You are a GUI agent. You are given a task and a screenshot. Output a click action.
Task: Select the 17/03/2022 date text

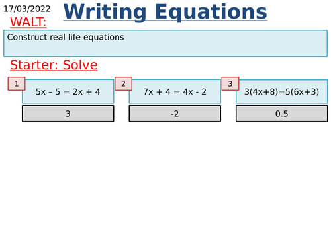[27, 9]
